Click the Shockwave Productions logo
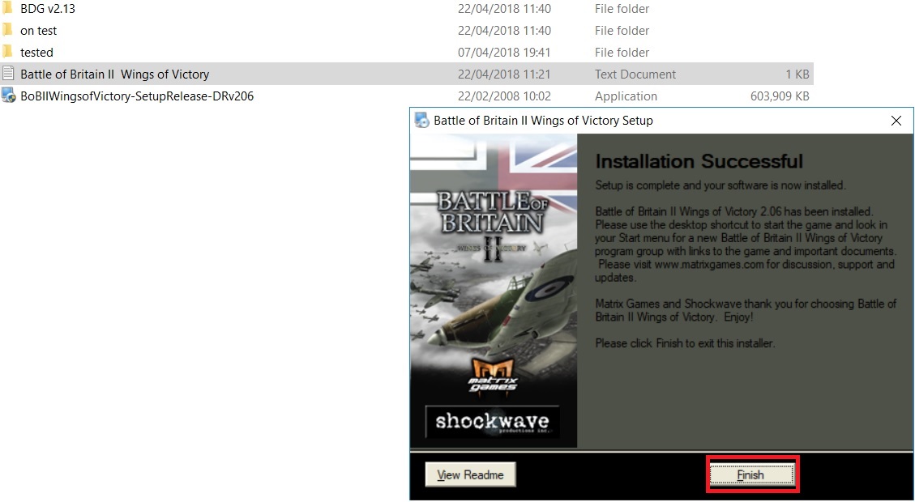Screen dimensions: 915x502 [x=493, y=422]
